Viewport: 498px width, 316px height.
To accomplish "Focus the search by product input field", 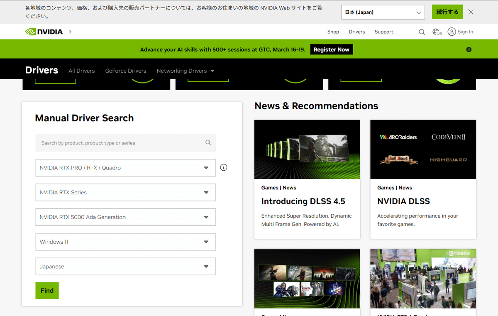I will pyautogui.click(x=126, y=143).
